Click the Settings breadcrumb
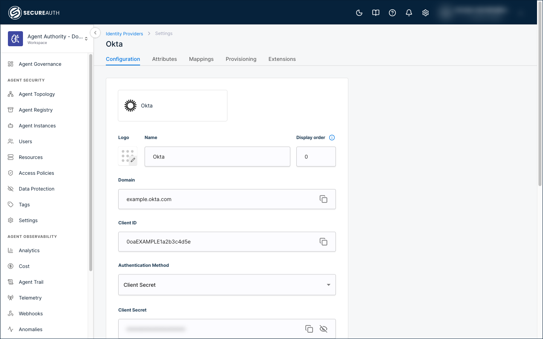543x339 pixels. click(x=164, y=33)
